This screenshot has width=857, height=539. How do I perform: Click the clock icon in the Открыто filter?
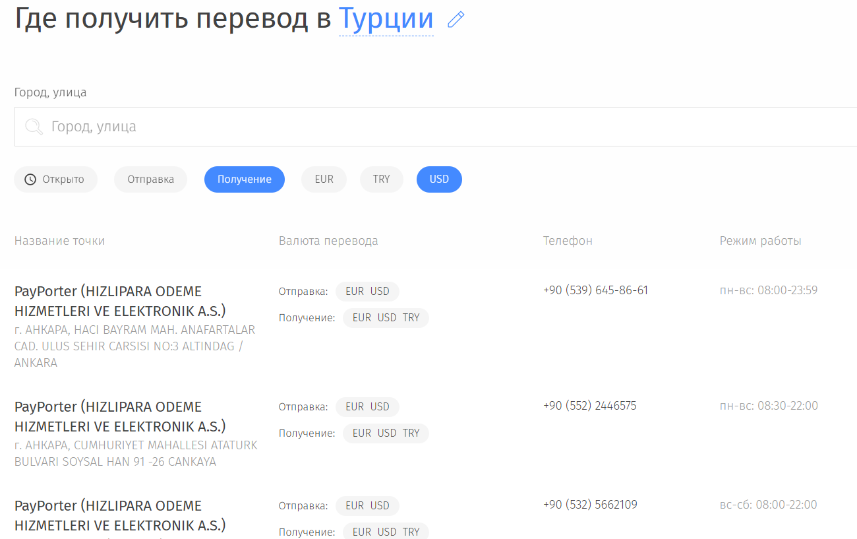(x=30, y=179)
